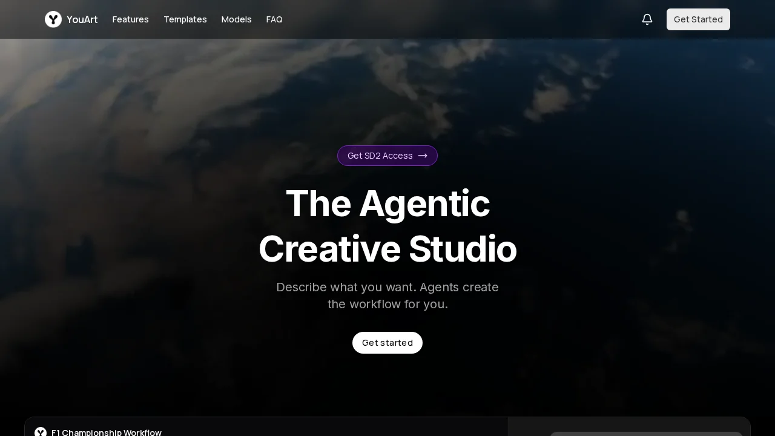Click Get Started in the top navigation
Viewport: 775px width, 436px height.
tap(698, 19)
